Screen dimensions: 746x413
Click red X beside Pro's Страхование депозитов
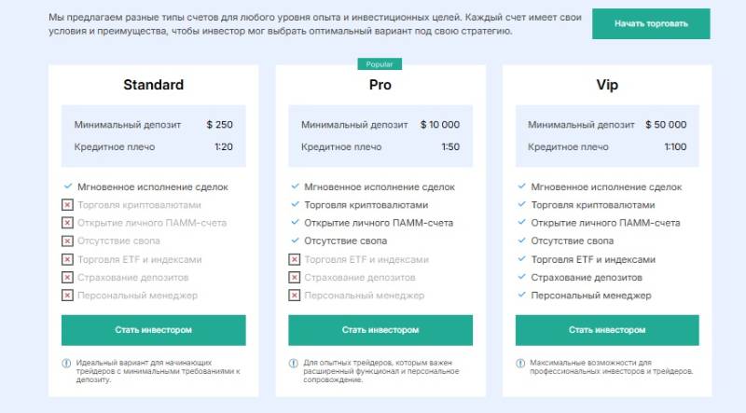click(295, 278)
